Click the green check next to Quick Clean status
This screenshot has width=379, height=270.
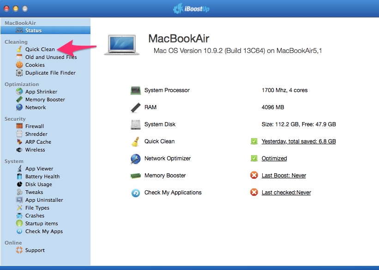tap(254, 141)
